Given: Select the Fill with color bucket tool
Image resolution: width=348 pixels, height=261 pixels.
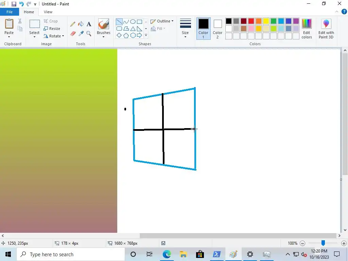Looking at the screenshot, I should click(81, 24).
